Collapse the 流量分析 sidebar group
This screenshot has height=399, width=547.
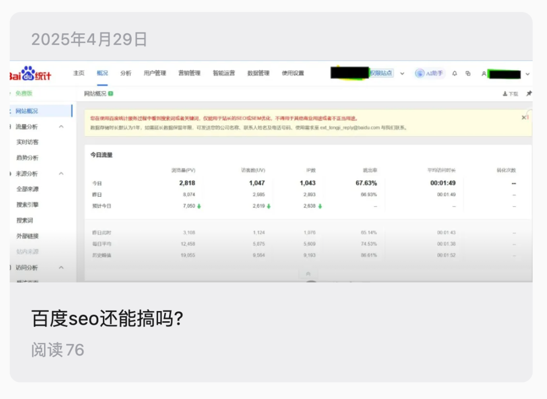[61, 127]
